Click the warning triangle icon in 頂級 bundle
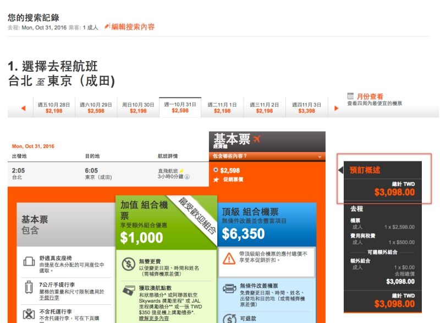This screenshot has height=323, width=440. (x=229, y=259)
